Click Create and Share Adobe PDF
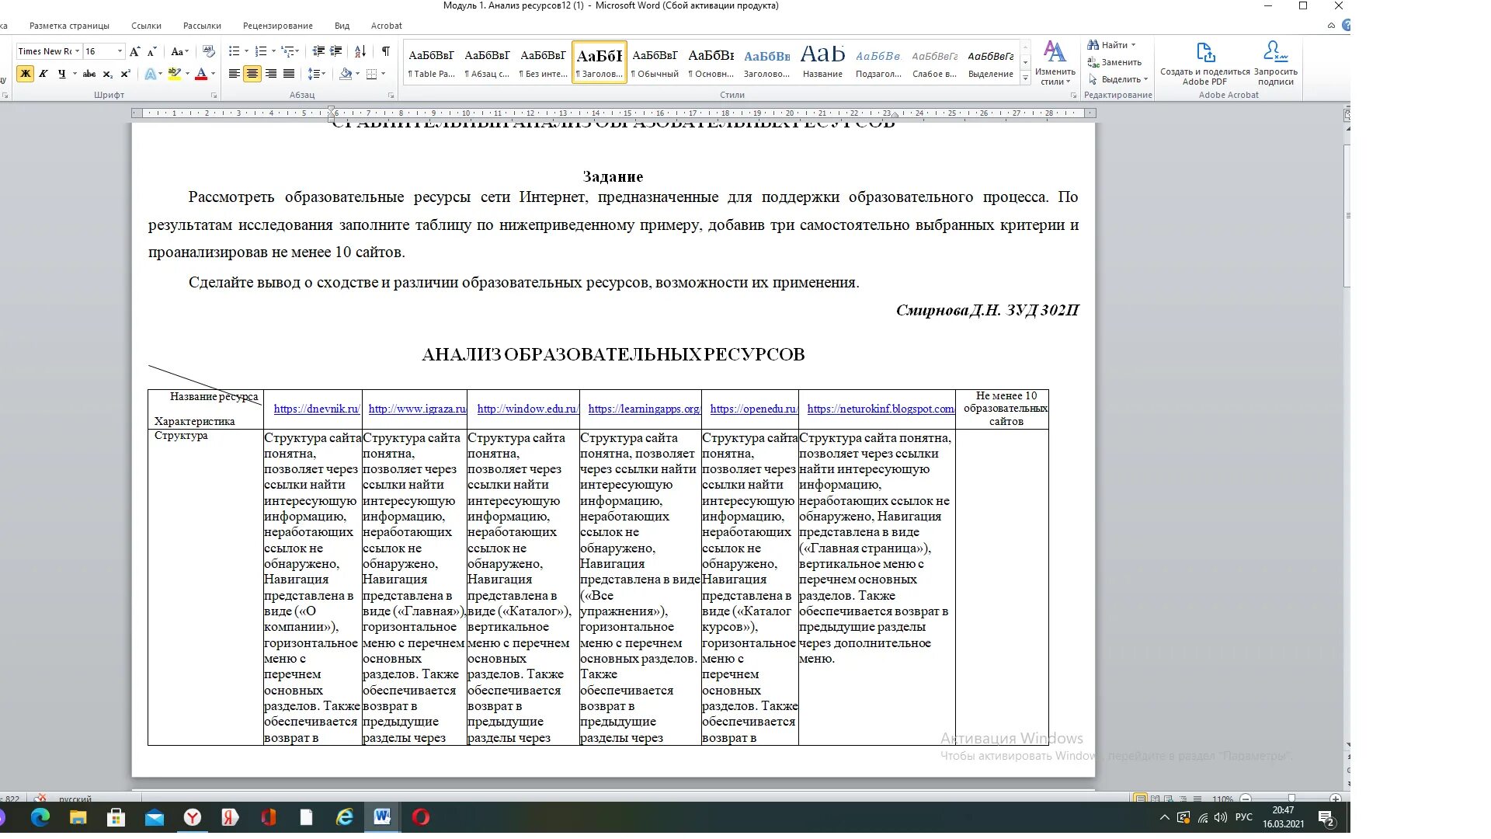 click(x=1204, y=64)
